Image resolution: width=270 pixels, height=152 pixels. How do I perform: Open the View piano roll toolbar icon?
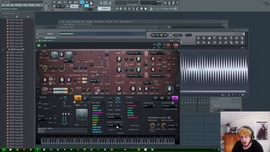point(121,8)
